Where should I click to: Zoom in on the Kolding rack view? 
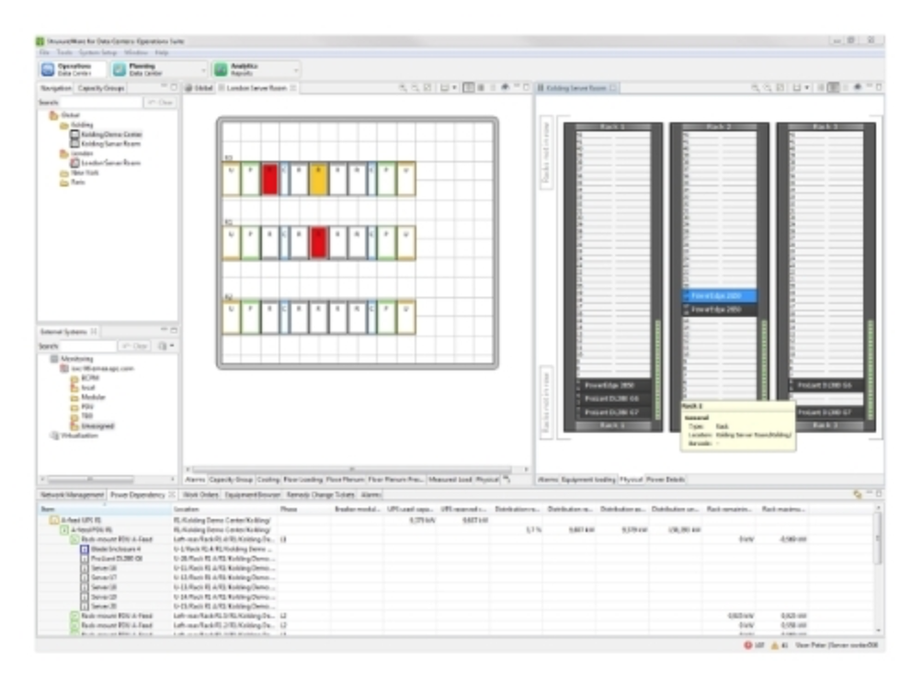[756, 87]
